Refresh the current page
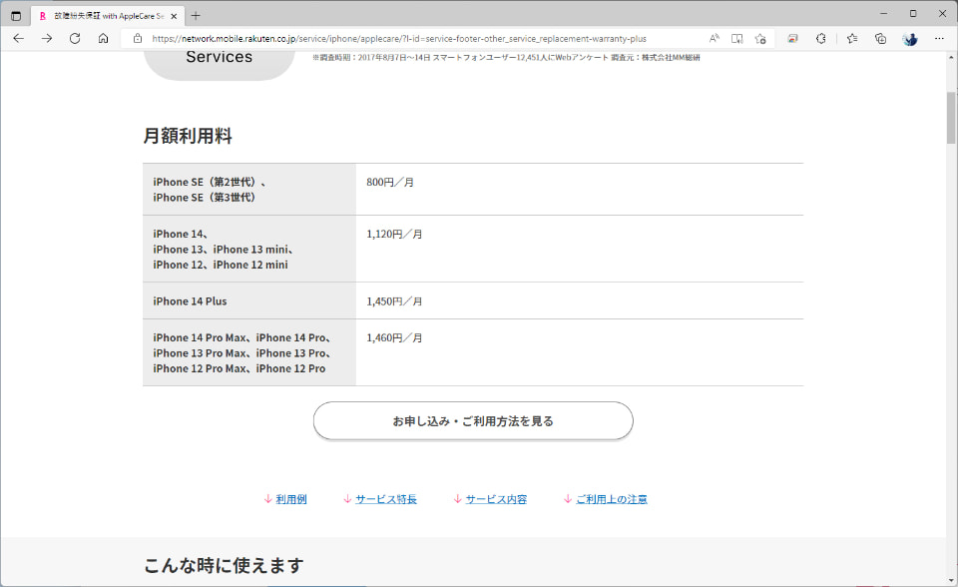Image resolution: width=958 pixels, height=587 pixels. pyautogui.click(x=74, y=38)
